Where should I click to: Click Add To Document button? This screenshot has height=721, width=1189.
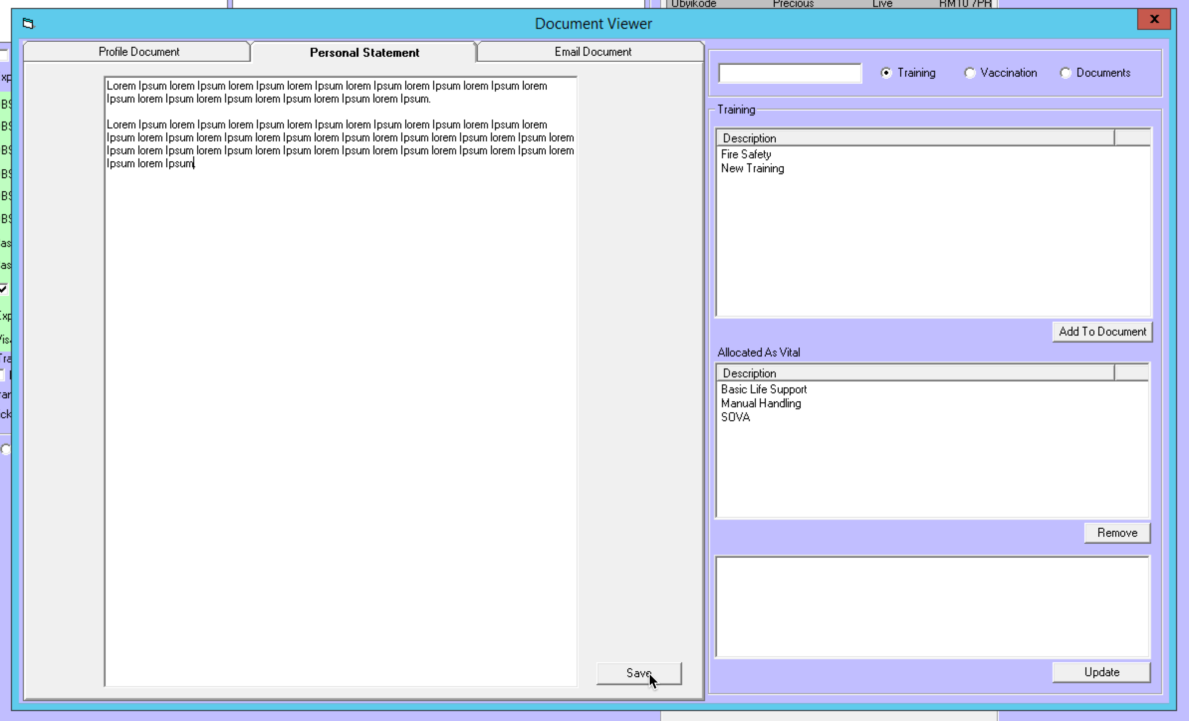[x=1102, y=332]
